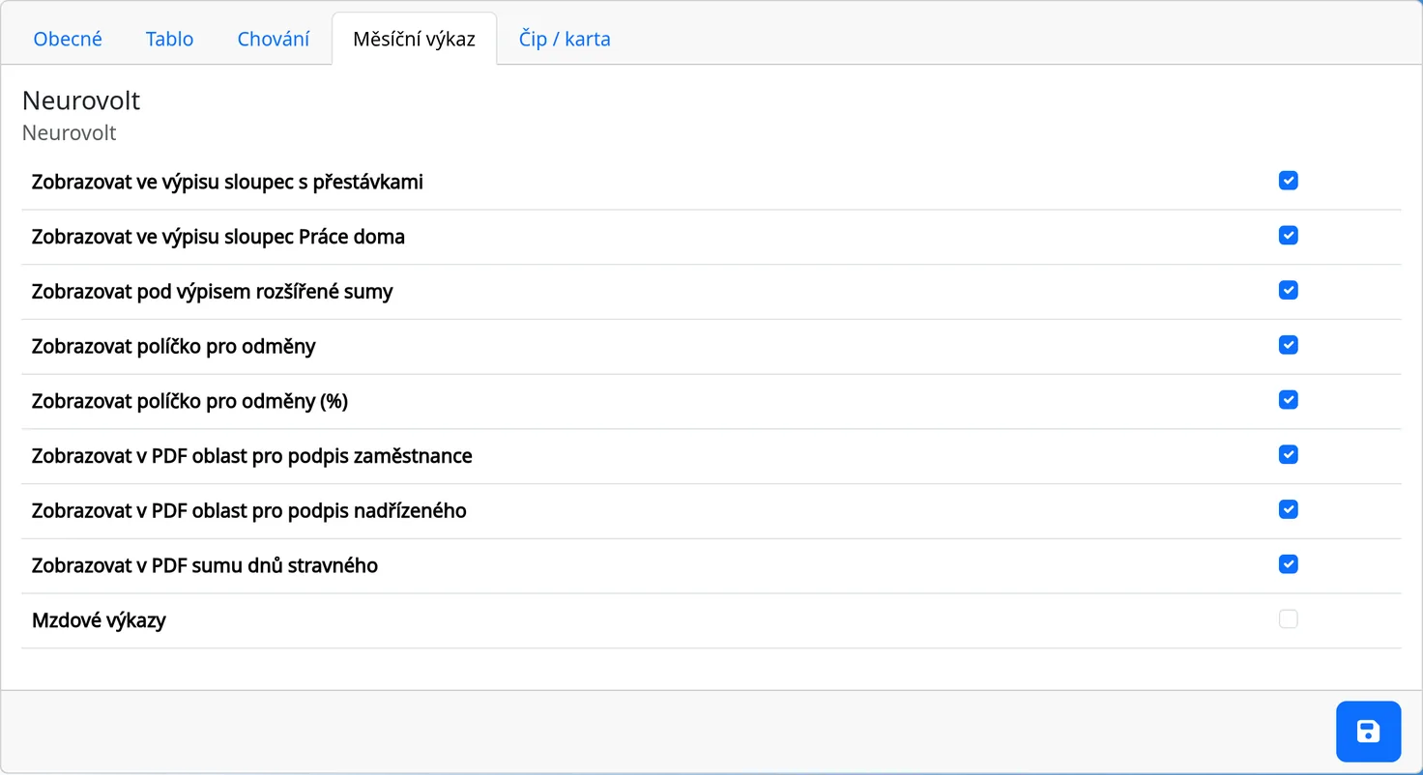Go to the Chování tab
Image resolution: width=1423 pixels, height=775 pixels.
[274, 40]
